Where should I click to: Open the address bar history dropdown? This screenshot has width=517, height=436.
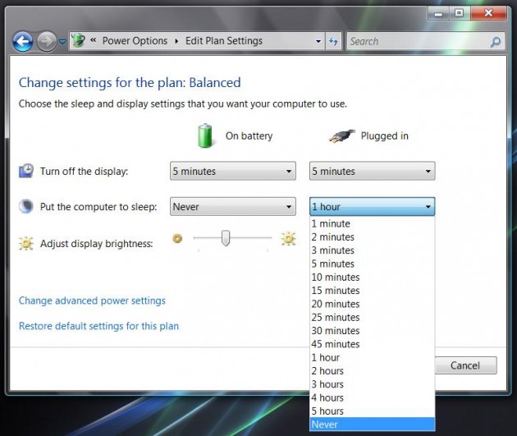tap(318, 41)
